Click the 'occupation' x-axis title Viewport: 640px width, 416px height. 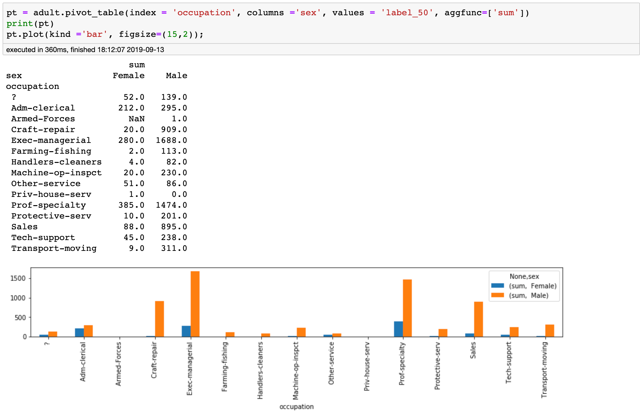pyautogui.click(x=296, y=406)
